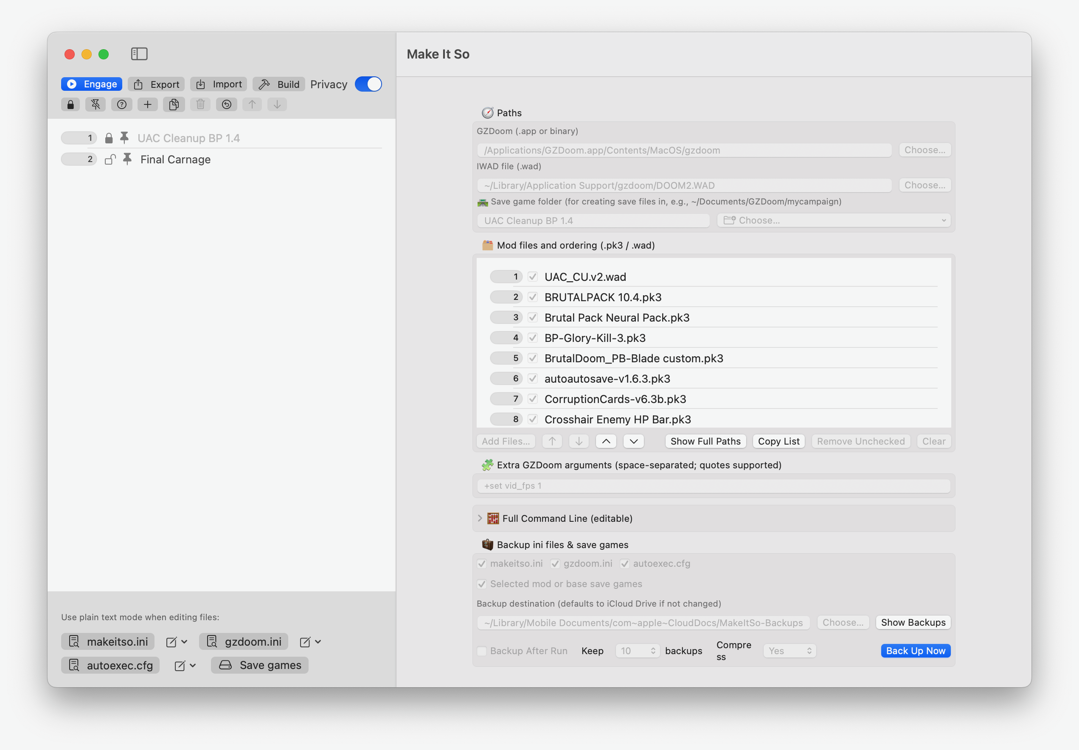Click lock icon on UAC Cleanup row
The image size is (1079, 750).
pyautogui.click(x=109, y=138)
